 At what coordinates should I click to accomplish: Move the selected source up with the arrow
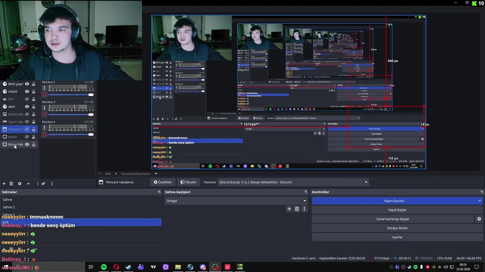click(28, 184)
